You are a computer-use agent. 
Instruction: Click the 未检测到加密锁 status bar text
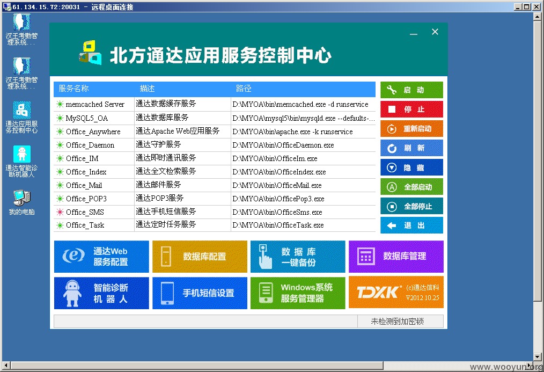pyautogui.click(x=397, y=322)
